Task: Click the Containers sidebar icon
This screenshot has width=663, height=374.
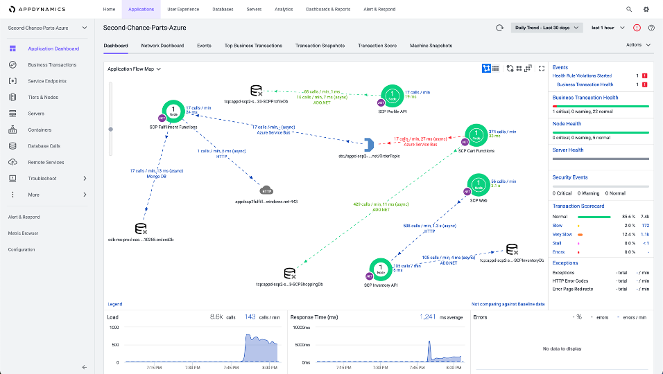Action: click(x=12, y=130)
